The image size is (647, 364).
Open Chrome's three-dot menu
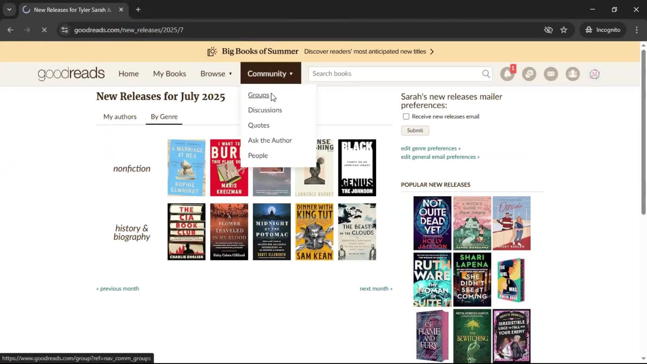click(x=637, y=30)
